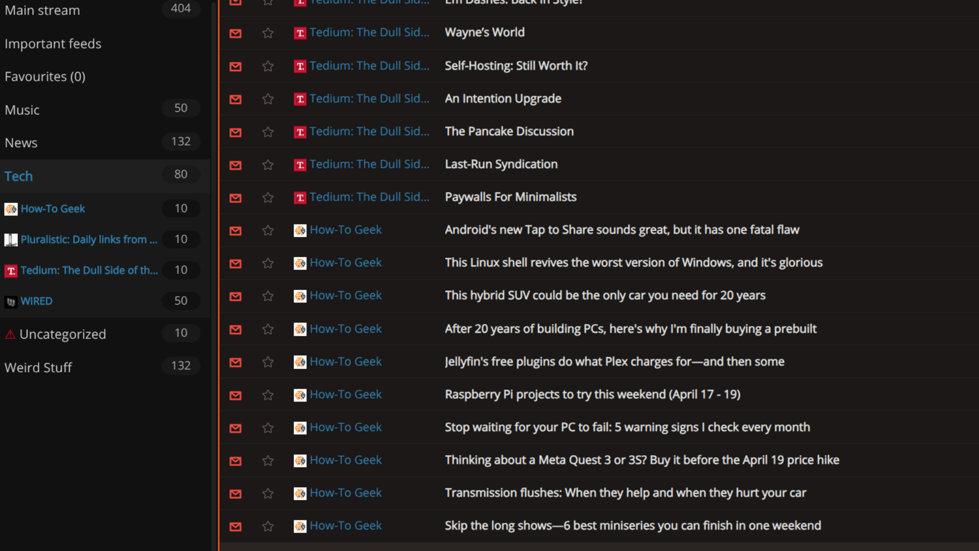Collapse the Tech category
The image size is (979, 551).
[x=18, y=176]
